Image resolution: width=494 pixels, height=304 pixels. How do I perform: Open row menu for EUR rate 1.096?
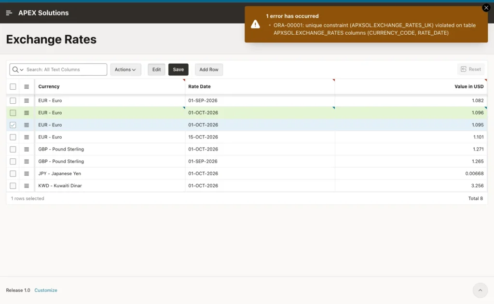[27, 113]
